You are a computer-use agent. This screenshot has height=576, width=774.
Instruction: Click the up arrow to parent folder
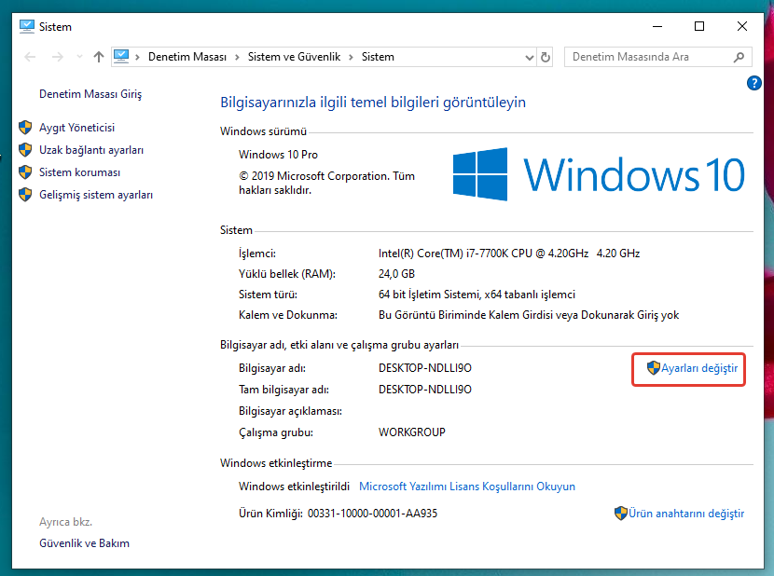pyautogui.click(x=99, y=57)
